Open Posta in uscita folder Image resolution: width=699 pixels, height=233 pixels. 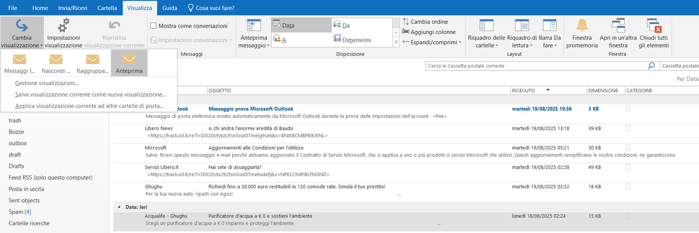click(26, 189)
